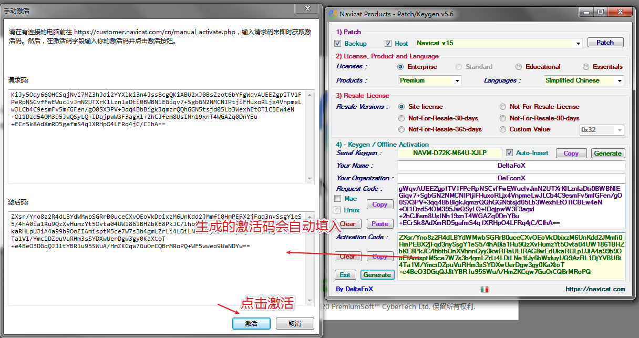The width and height of the screenshot is (639, 338).
Task: Select Not-For-Resale-365-days radio button
Action: (402, 129)
